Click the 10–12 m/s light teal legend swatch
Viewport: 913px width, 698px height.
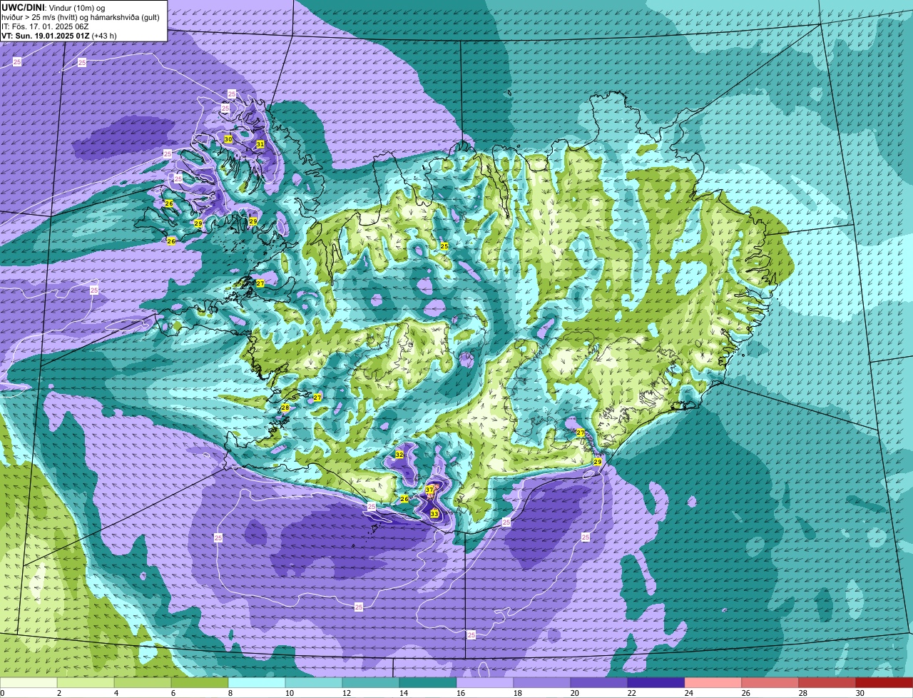[314, 682]
